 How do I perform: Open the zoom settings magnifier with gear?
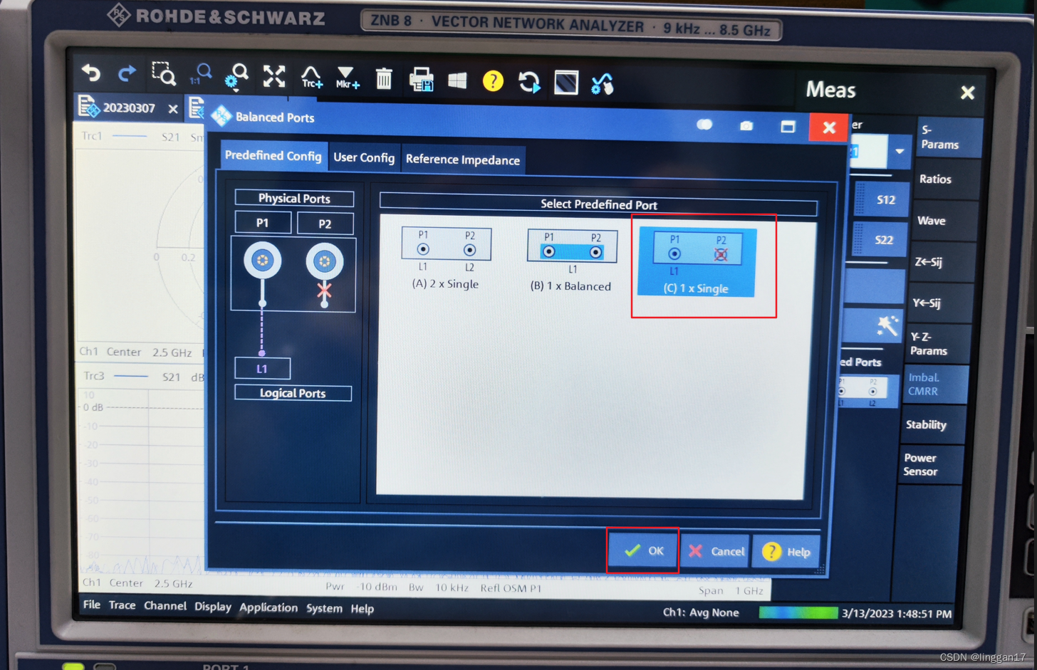click(236, 75)
